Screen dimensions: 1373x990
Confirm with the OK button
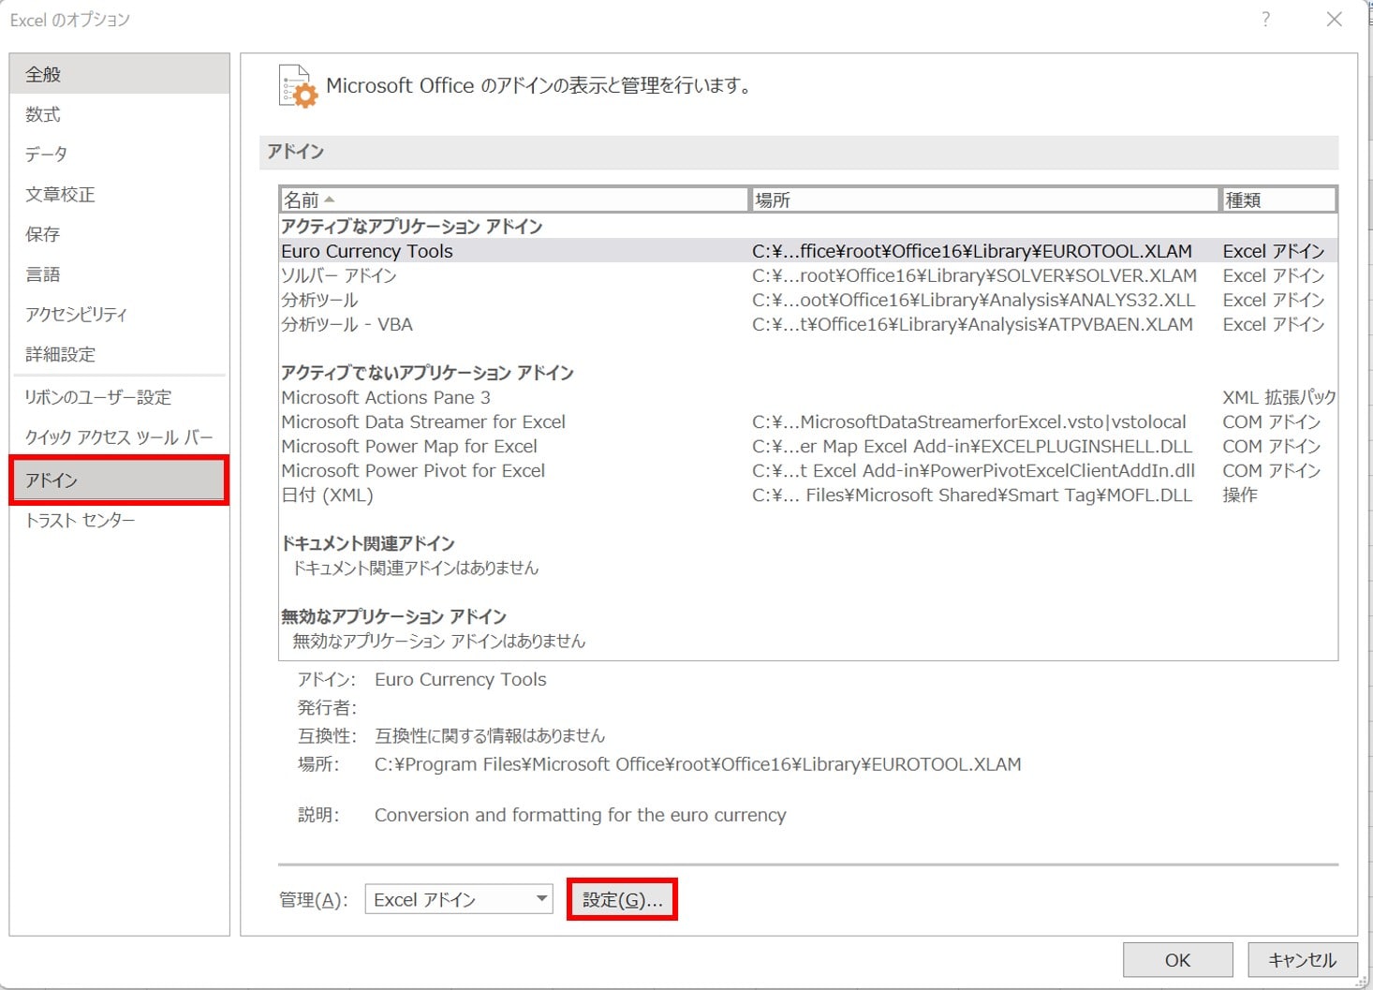(x=1177, y=960)
